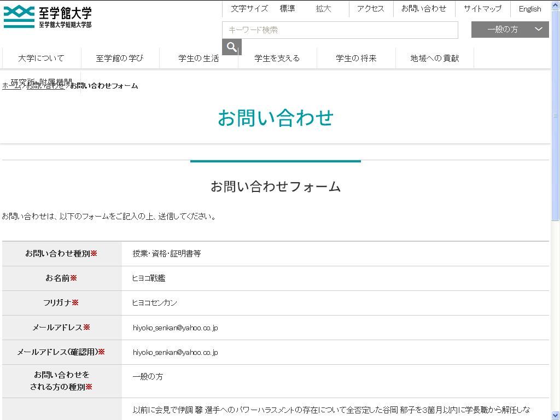This screenshot has height=420, width=560.
Task: Open 大学について menu
Action: coord(41,58)
